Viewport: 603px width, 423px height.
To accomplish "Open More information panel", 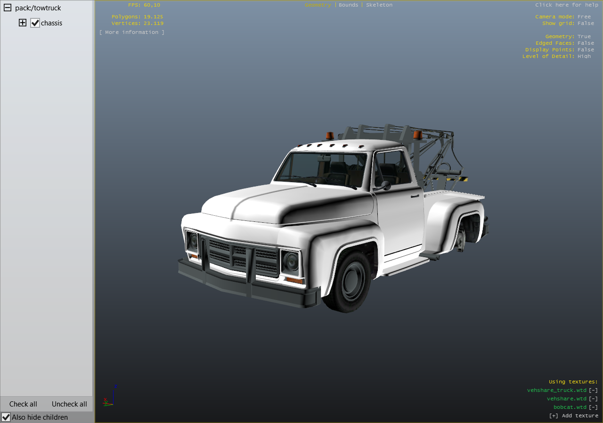I will click(x=132, y=32).
